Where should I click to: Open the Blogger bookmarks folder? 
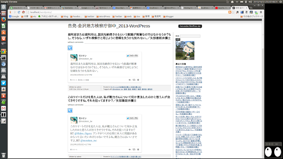(x=168, y=16)
